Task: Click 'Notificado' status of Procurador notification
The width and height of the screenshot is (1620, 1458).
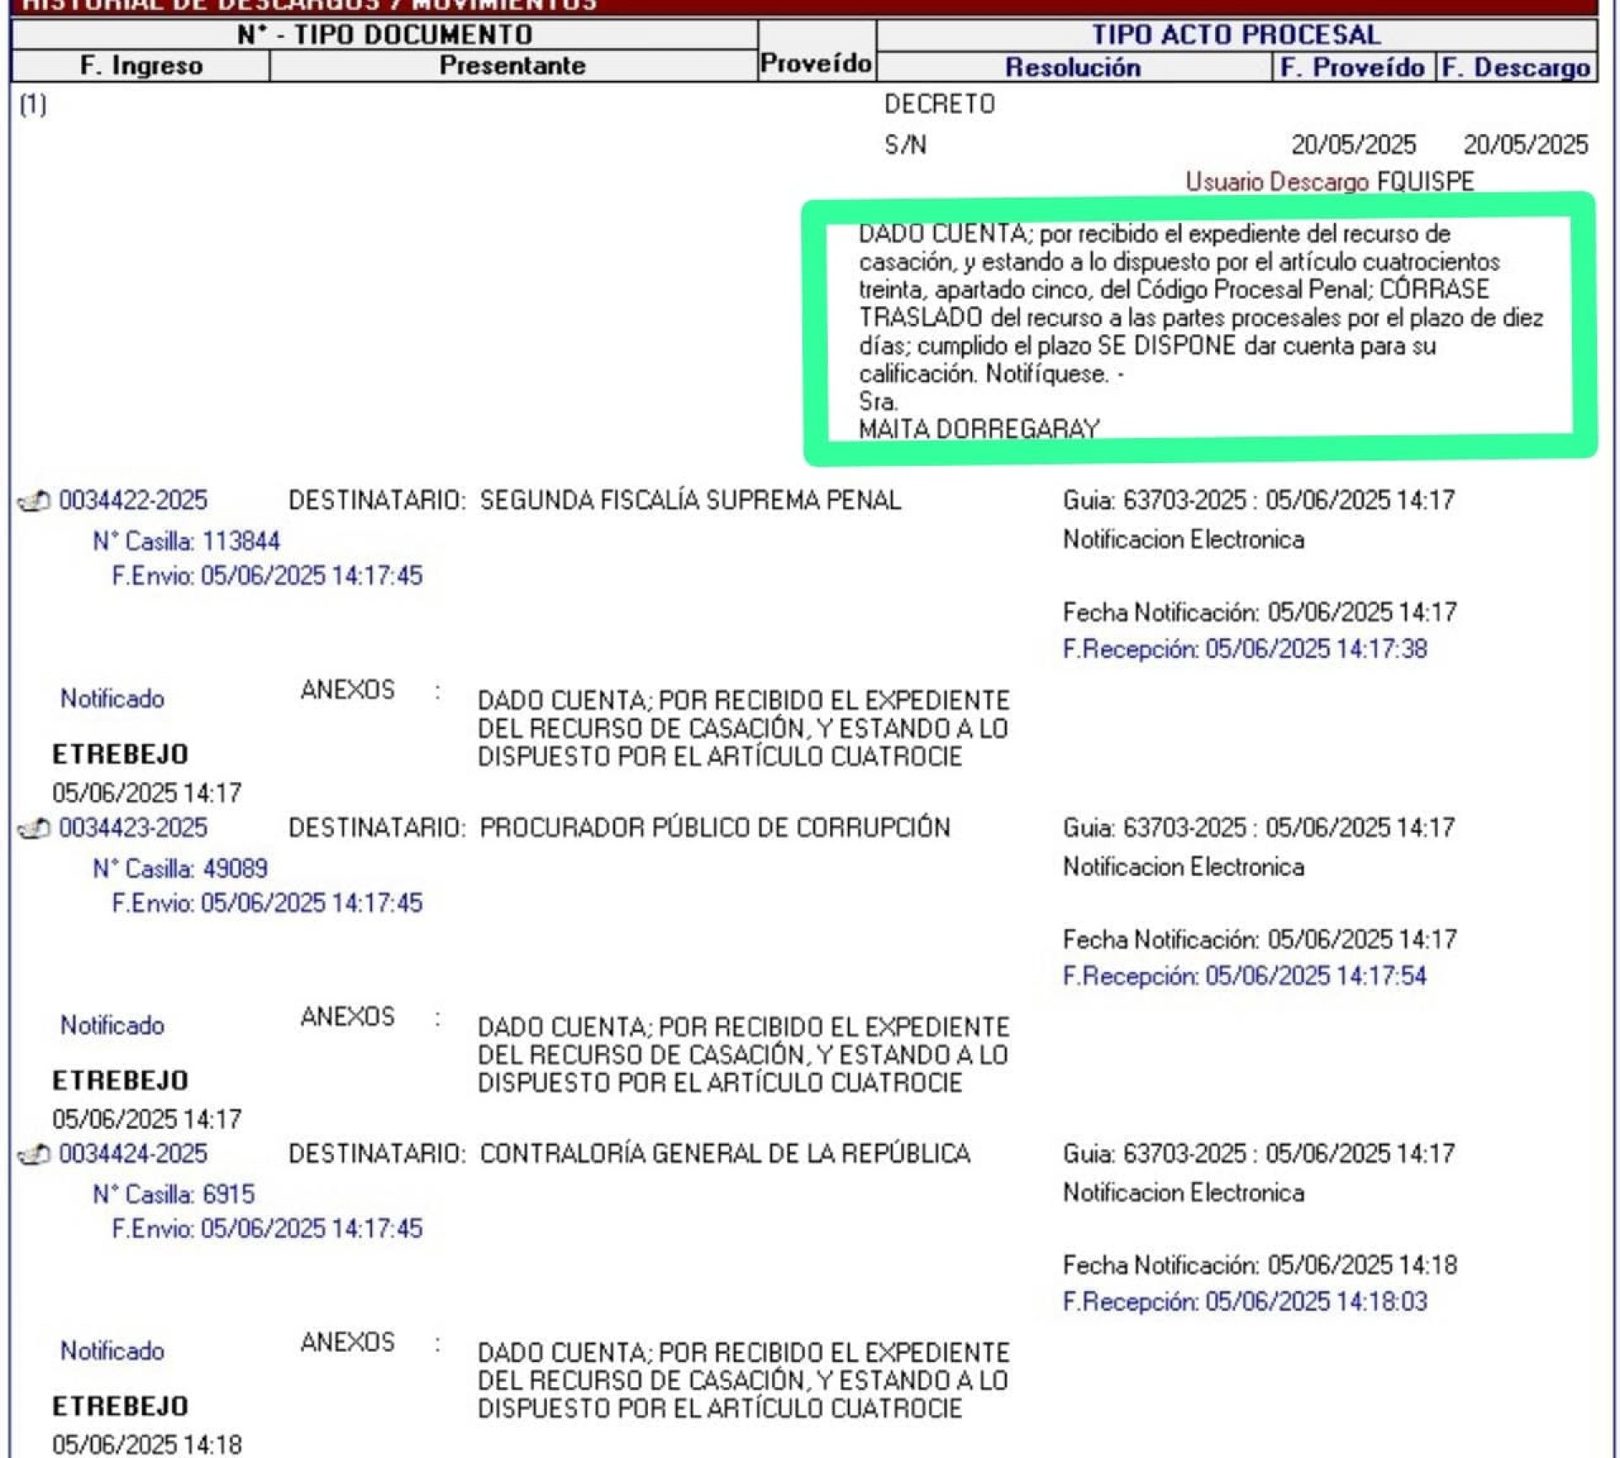Action: click(112, 1025)
